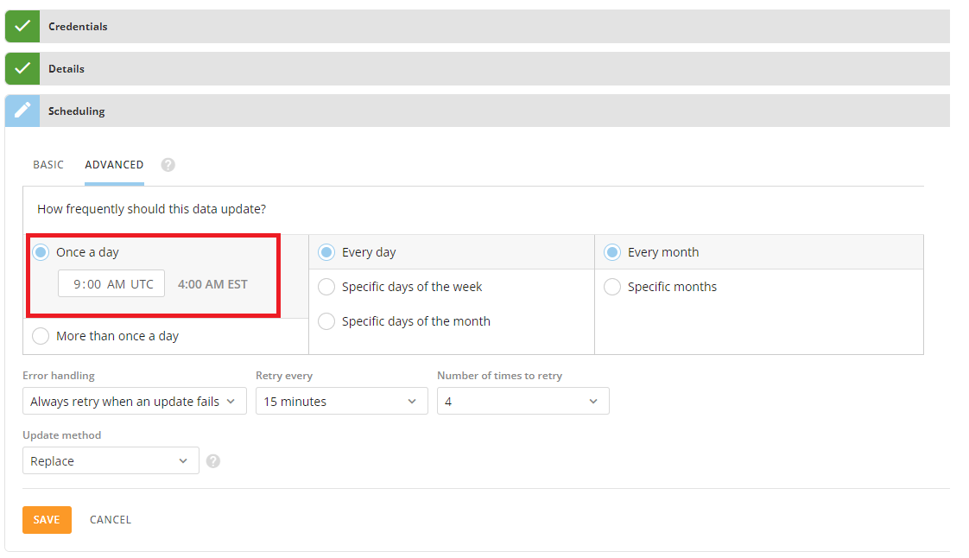Select Specific days of the week
Image resolution: width=969 pixels, height=558 pixels.
(x=326, y=287)
